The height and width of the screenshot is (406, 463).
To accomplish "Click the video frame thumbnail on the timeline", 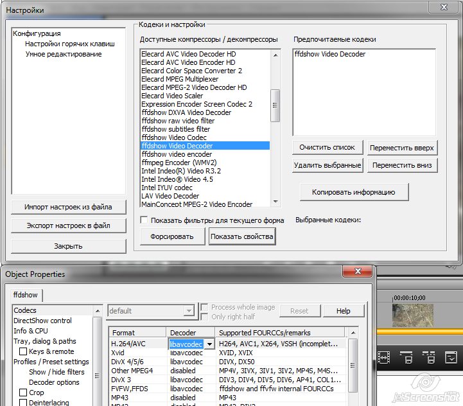I will pos(412,315).
